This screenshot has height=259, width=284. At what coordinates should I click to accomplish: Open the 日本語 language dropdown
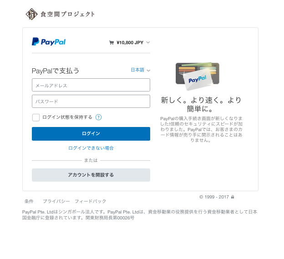coord(140,70)
